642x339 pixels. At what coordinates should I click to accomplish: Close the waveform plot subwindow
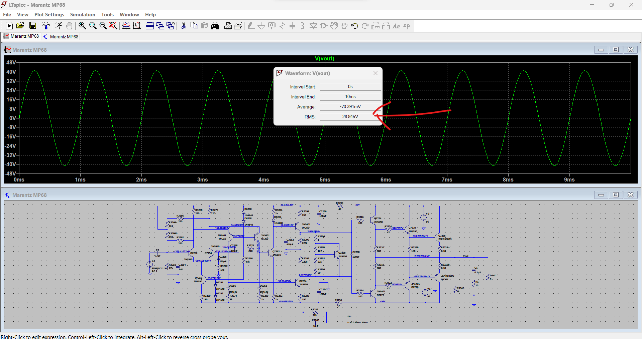pyautogui.click(x=631, y=50)
